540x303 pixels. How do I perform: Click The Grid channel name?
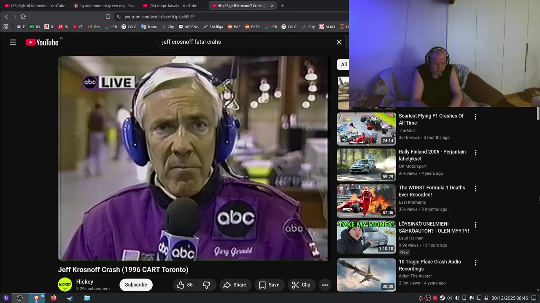tap(407, 130)
